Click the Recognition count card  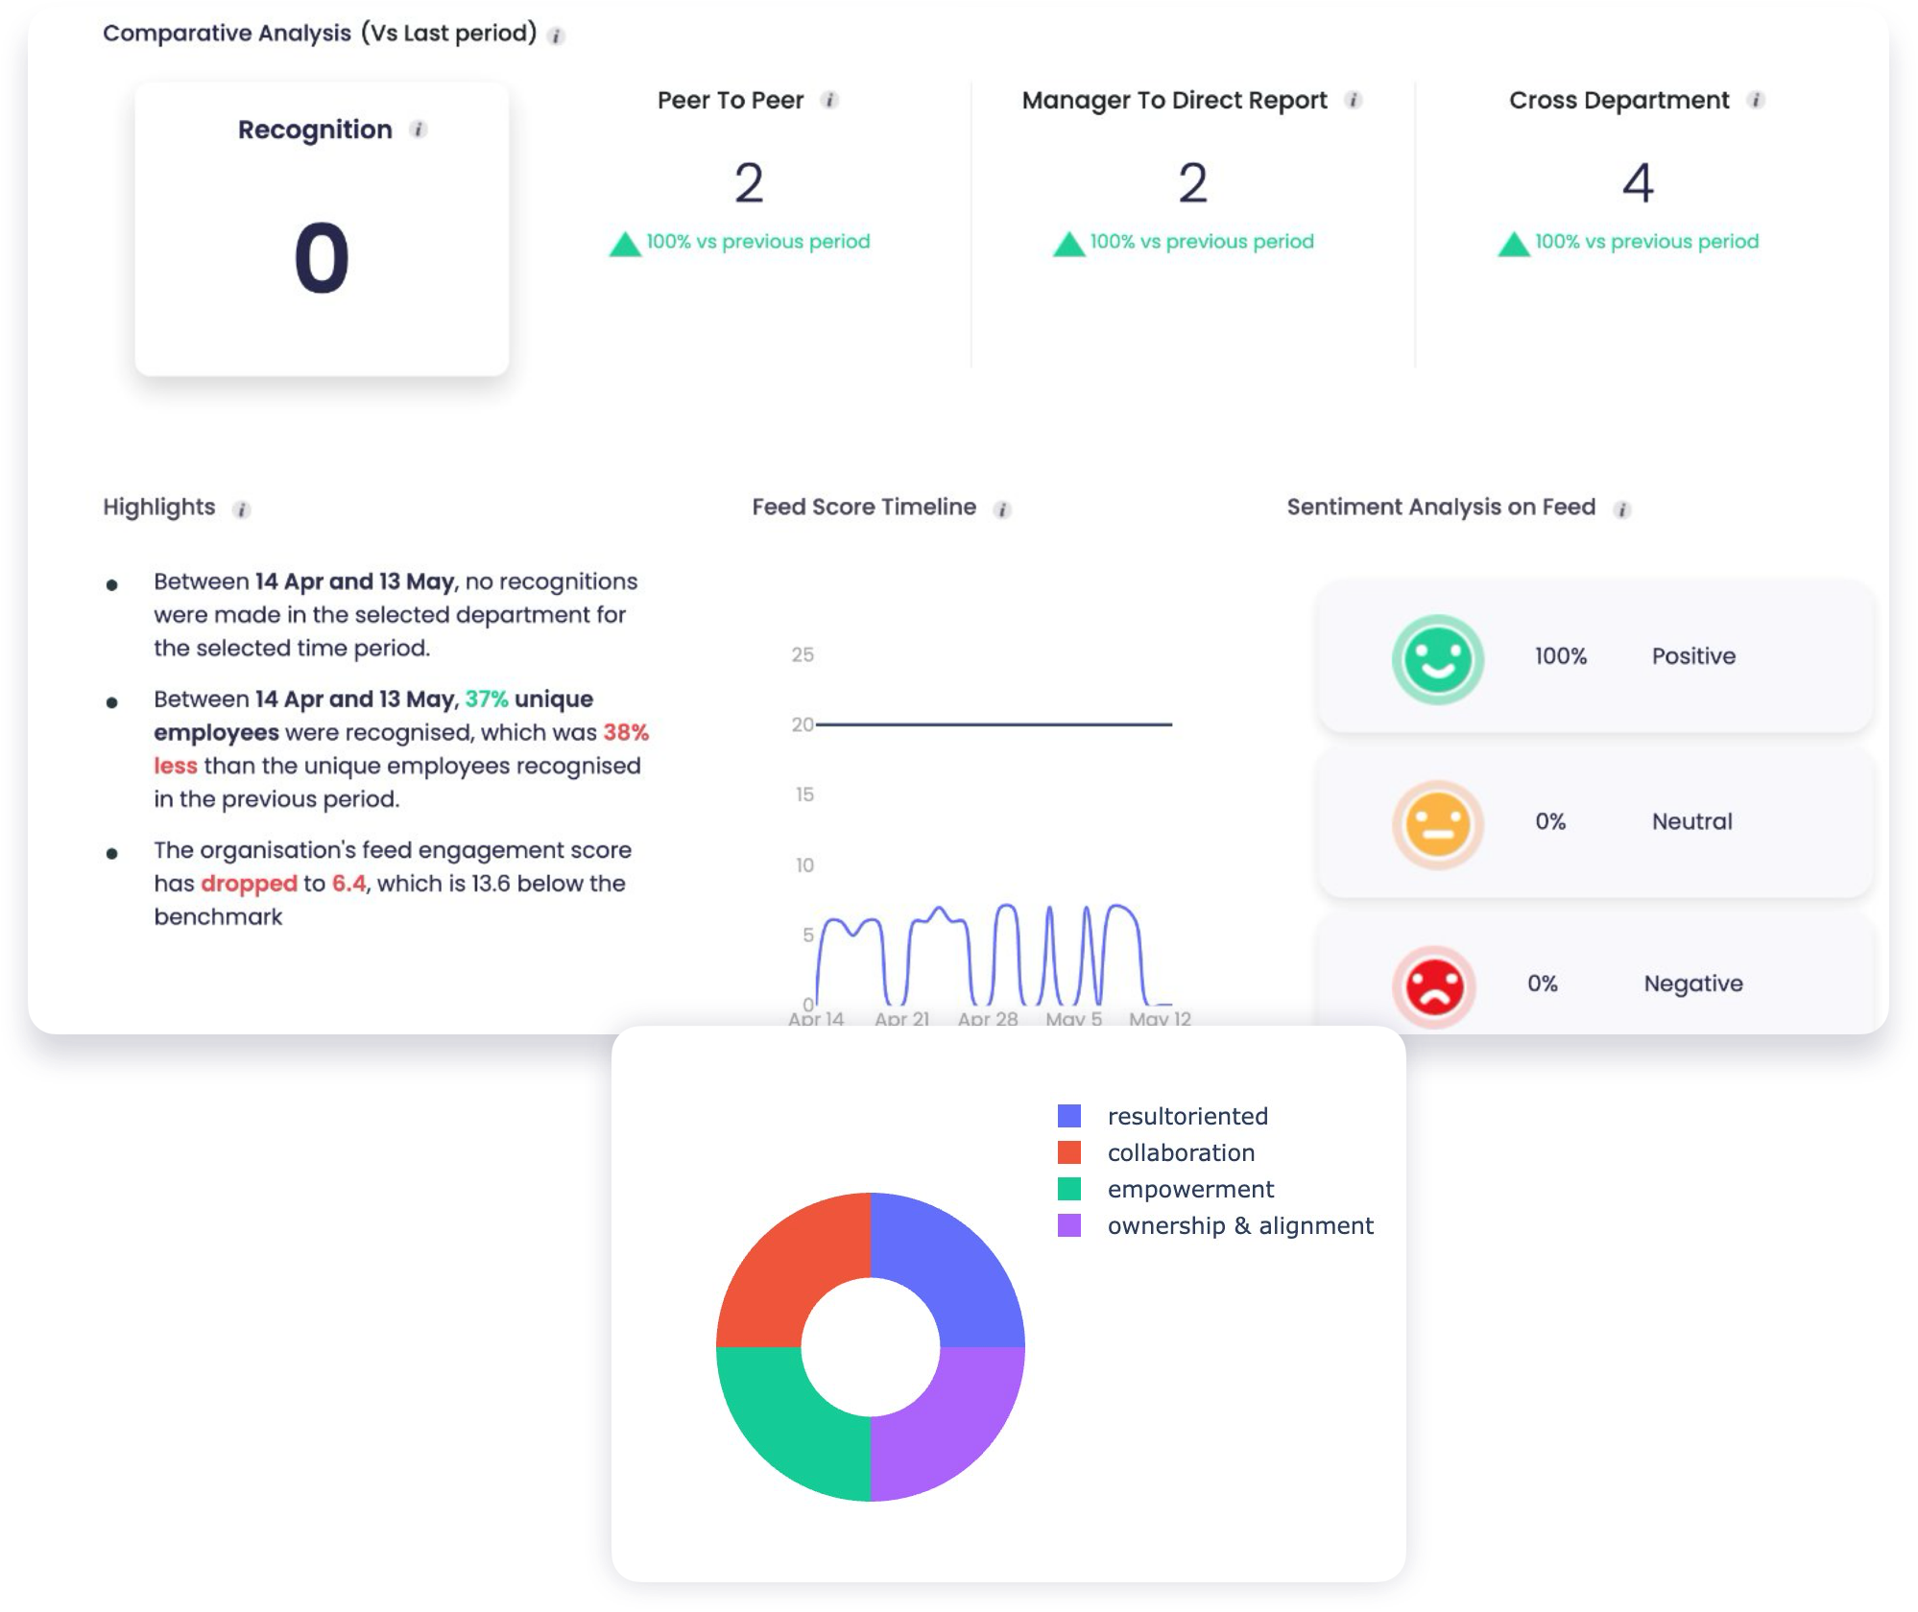(322, 230)
